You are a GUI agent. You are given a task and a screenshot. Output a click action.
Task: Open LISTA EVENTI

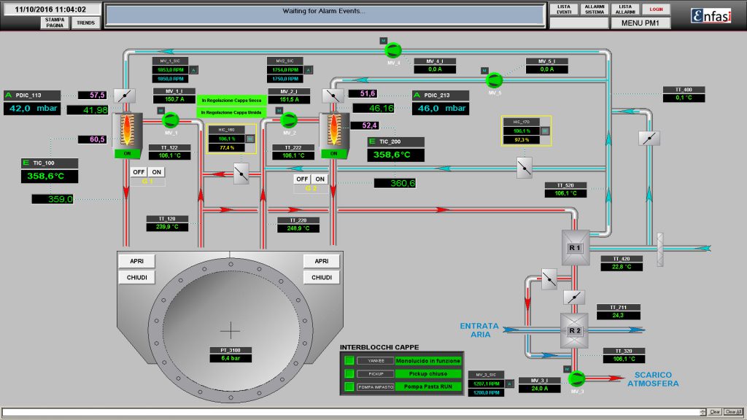[x=564, y=9]
